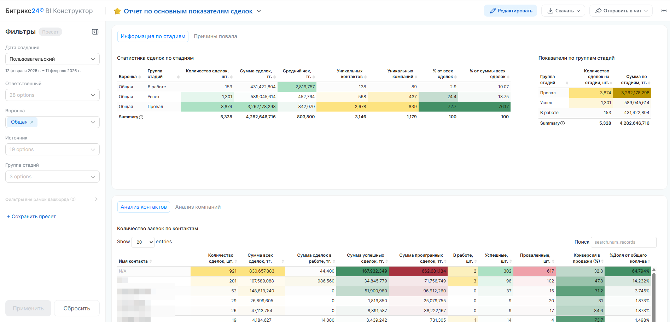Click the Редактировать button
Viewport: 670px width, 322px height.
pos(510,11)
